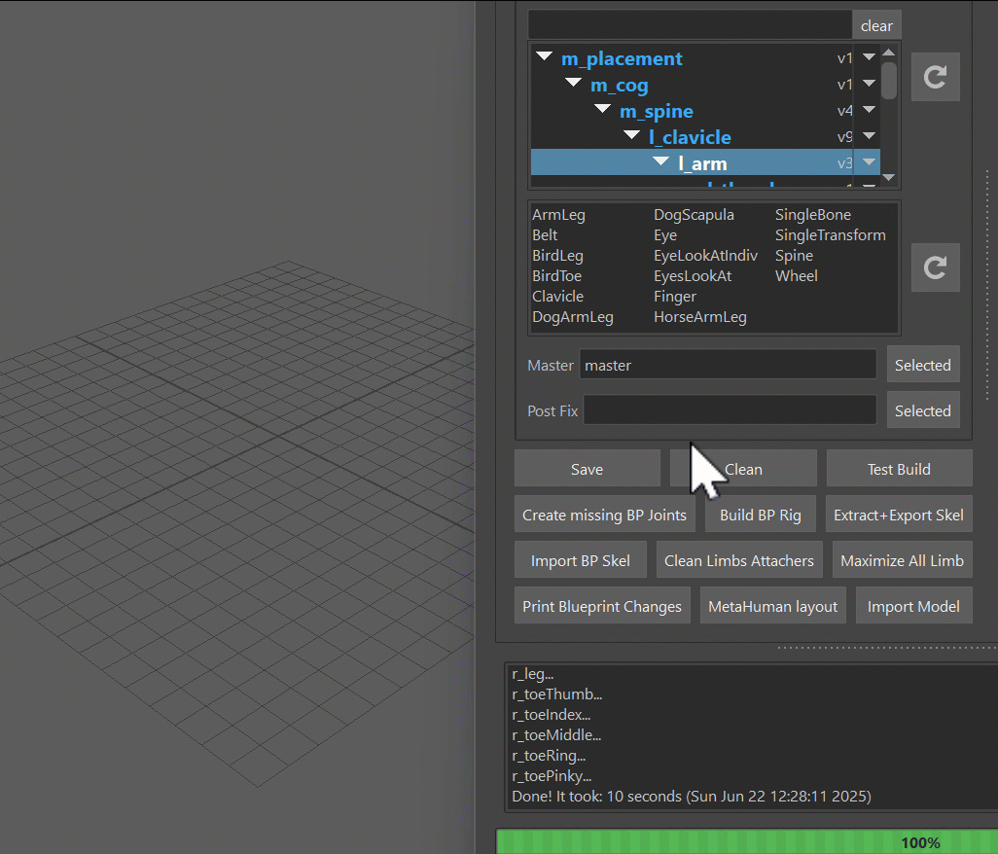Image resolution: width=998 pixels, height=854 pixels.
Task: Open the v4 version dropdown for m_spine
Action: point(869,110)
